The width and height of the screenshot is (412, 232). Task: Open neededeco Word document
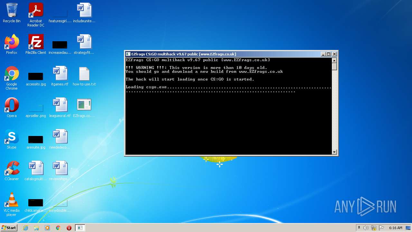(x=60, y=139)
